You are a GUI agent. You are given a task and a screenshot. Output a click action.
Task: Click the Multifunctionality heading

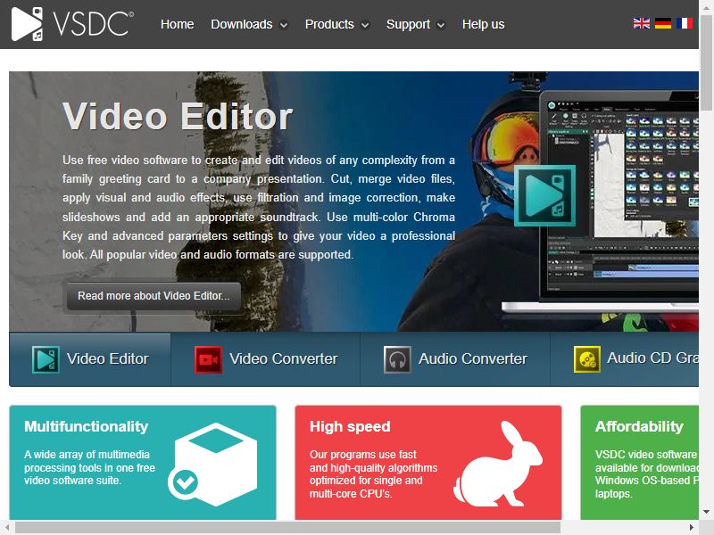pyautogui.click(x=86, y=426)
